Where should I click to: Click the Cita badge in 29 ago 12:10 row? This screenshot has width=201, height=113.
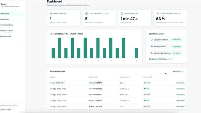coord(147,100)
